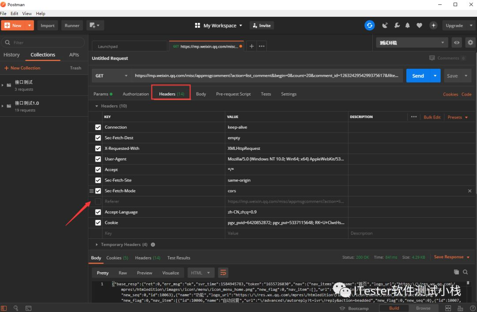Viewport: 477px width, 312px height.
Task: Open the Pre-request Script tab
Action: point(233,94)
